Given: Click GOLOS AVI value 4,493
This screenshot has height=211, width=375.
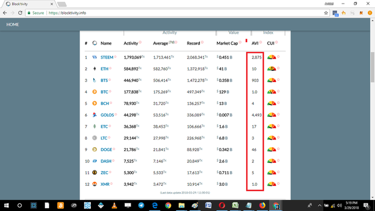Looking at the screenshot, I should (x=257, y=115).
